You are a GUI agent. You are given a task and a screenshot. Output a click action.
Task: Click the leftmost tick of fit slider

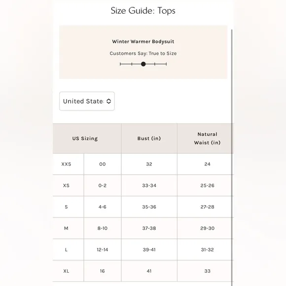point(120,64)
